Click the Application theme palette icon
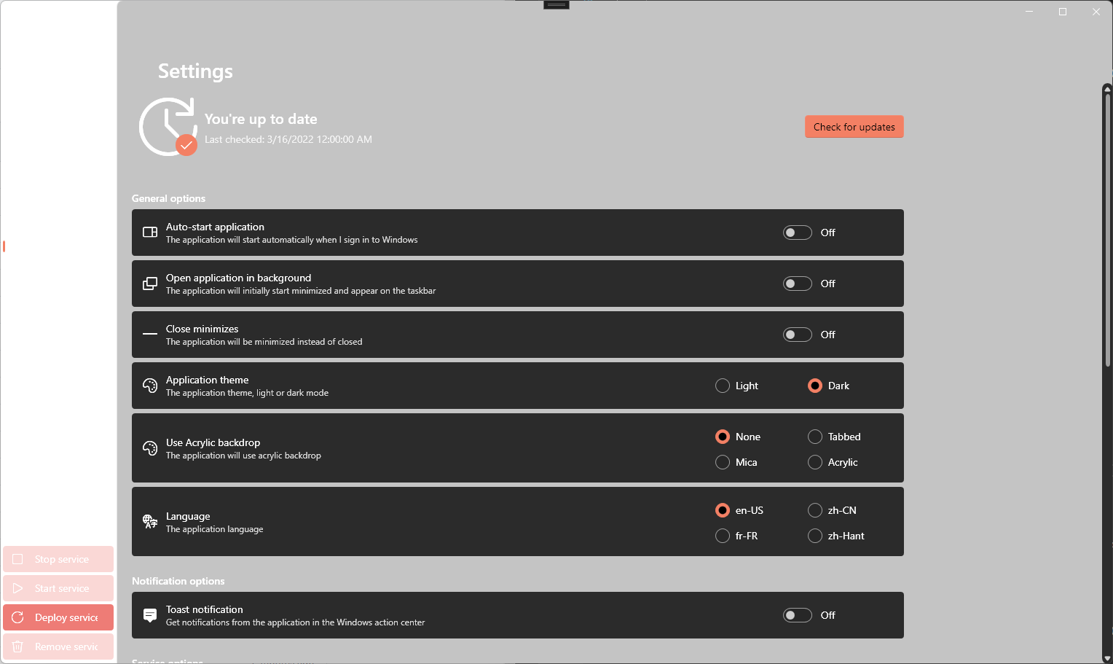This screenshot has height=664, width=1113. (150, 386)
